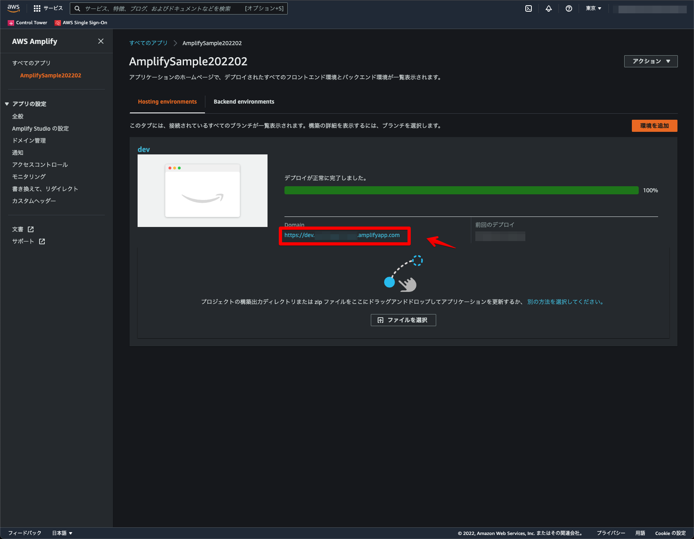Click the デプロイが正常に完了しました status text
The width and height of the screenshot is (694, 539).
tap(326, 178)
